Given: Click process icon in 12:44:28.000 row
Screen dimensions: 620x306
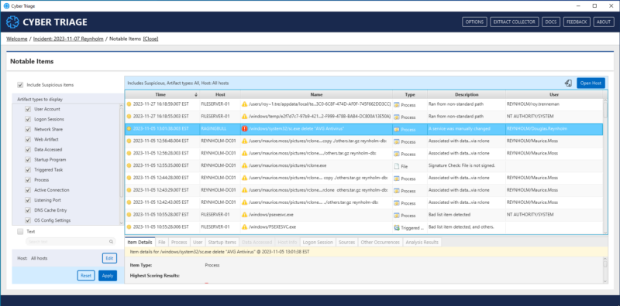Looking at the screenshot, I should (396, 178).
